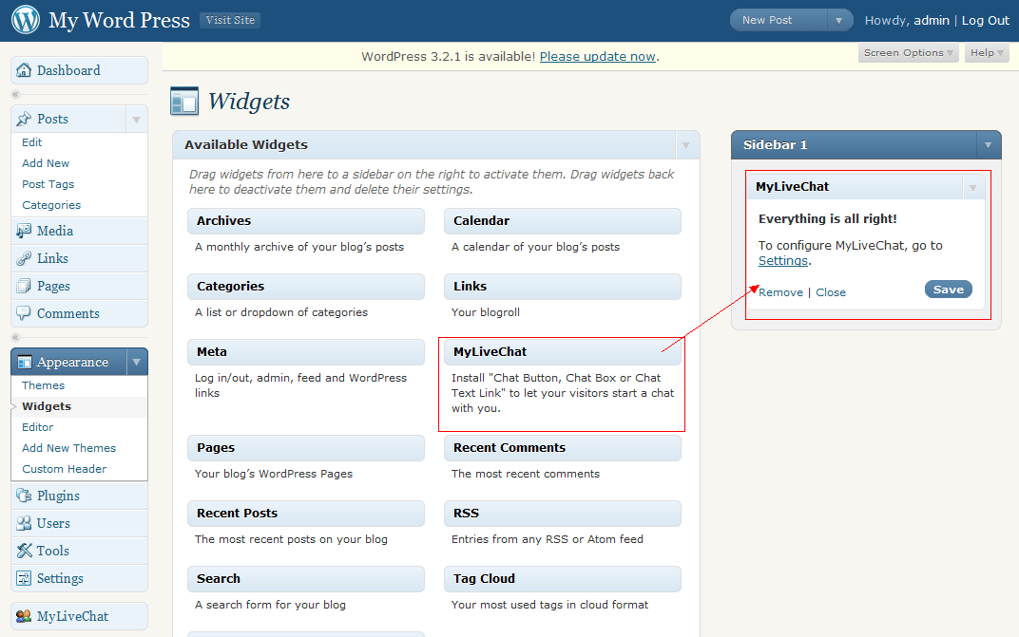Select the Pages sidebar icon
Image resolution: width=1019 pixels, height=637 pixels.
pyautogui.click(x=25, y=285)
